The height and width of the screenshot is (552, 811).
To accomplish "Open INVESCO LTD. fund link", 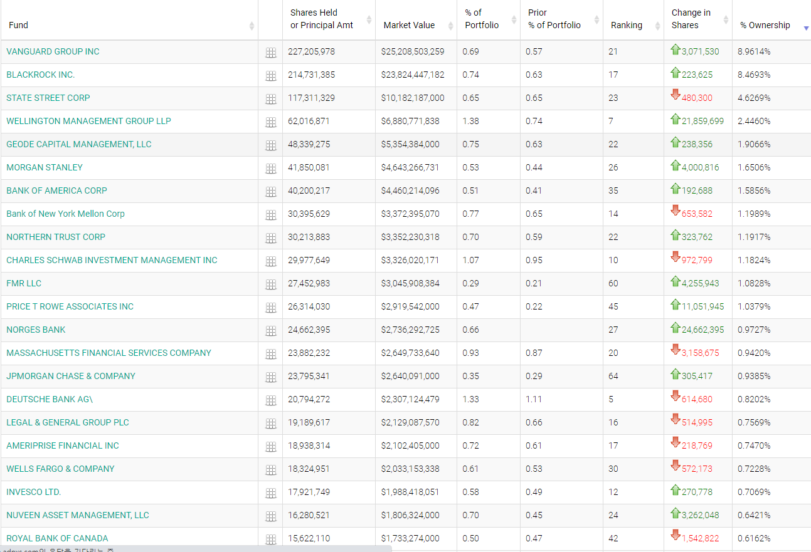I will (34, 492).
